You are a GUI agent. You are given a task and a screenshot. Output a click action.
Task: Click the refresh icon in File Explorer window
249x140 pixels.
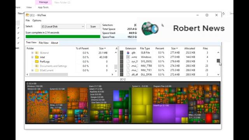point(224,14)
